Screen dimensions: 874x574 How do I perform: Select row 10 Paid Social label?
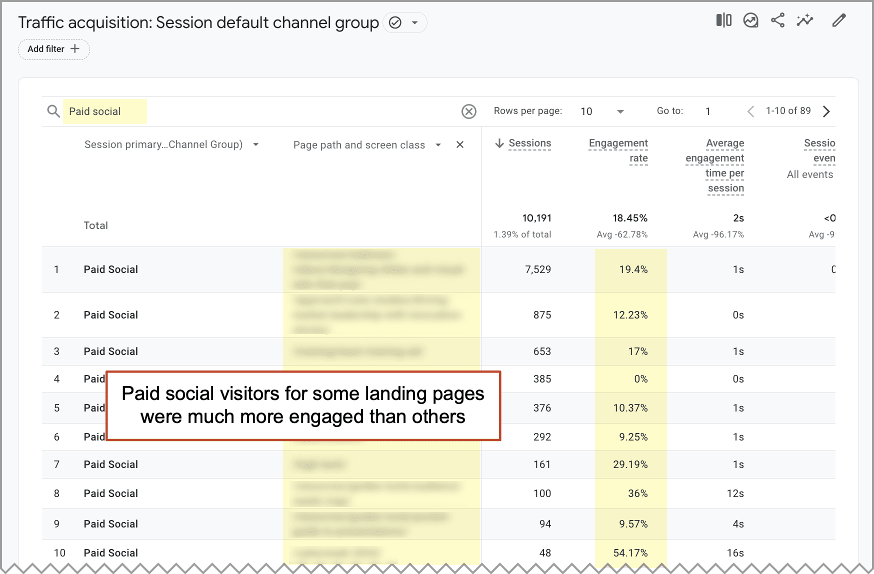click(x=111, y=553)
